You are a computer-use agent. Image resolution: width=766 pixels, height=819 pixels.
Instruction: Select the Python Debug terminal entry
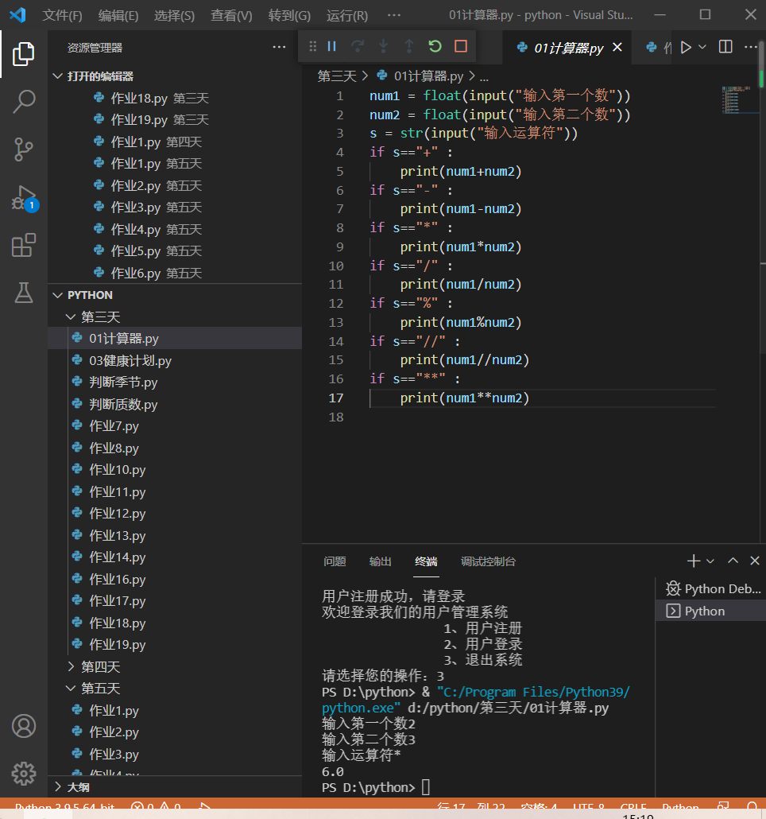(710, 588)
